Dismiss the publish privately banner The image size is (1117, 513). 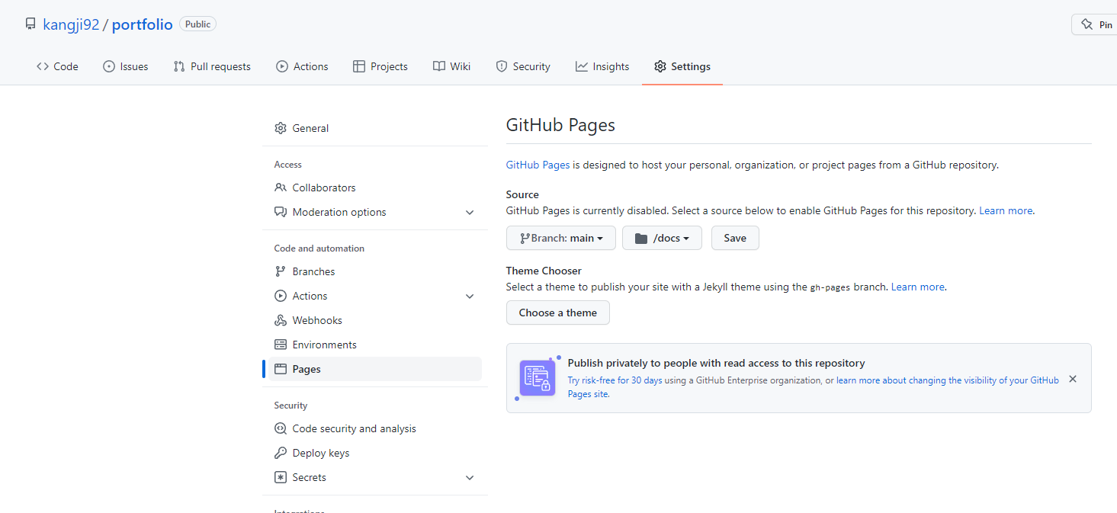1073,379
